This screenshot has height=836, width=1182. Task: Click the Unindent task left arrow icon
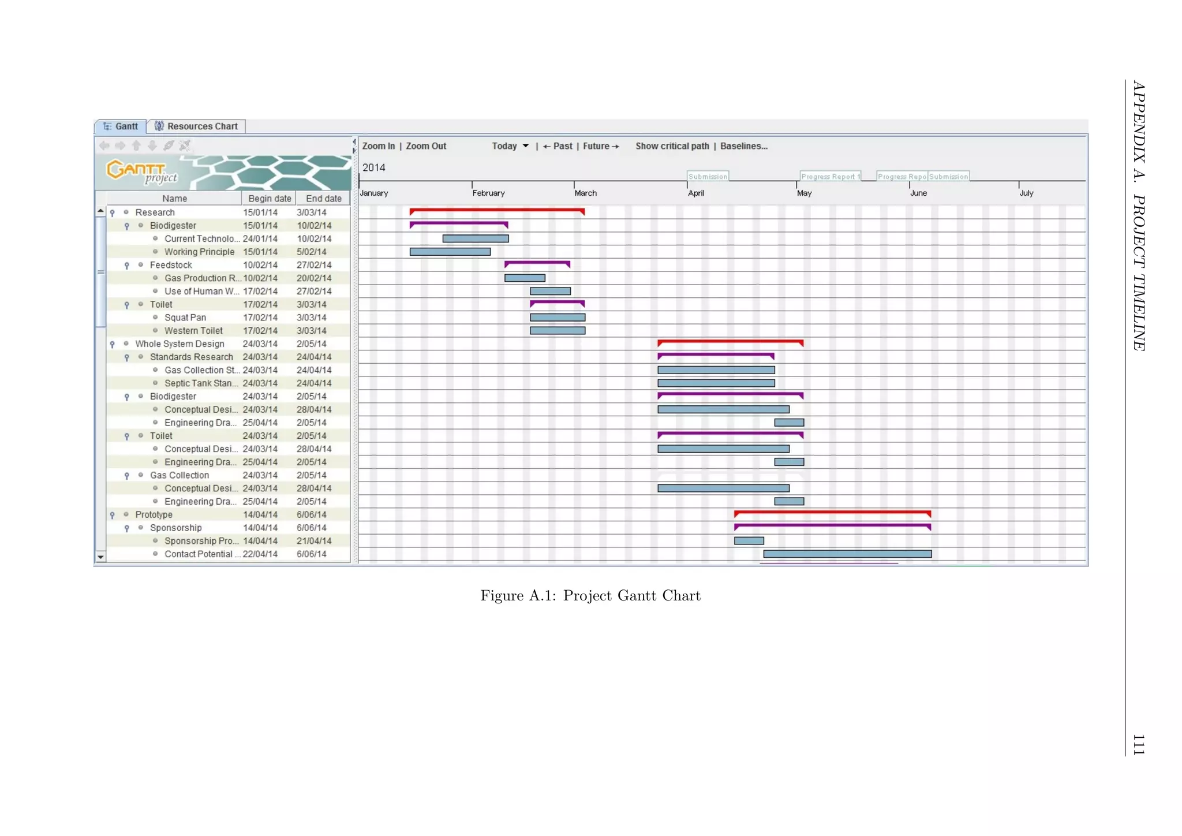click(x=104, y=145)
